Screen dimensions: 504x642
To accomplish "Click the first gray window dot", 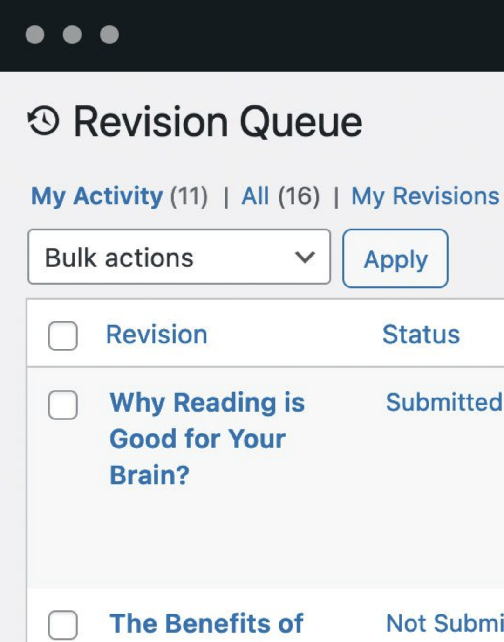I will pos(35,35).
